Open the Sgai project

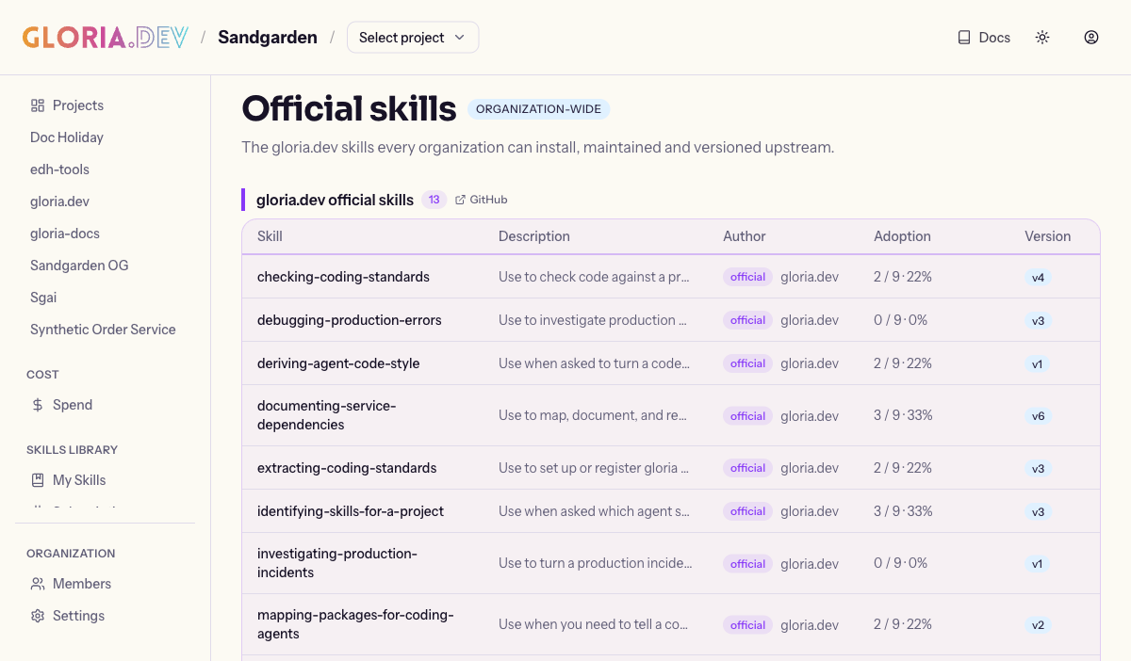(x=43, y=298)
